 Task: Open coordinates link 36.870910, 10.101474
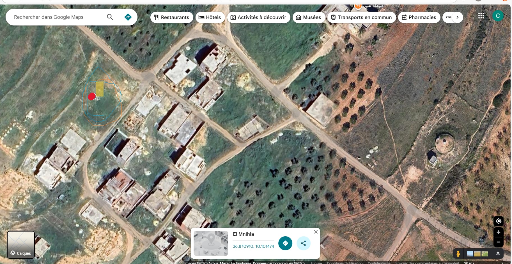(253, 246)
